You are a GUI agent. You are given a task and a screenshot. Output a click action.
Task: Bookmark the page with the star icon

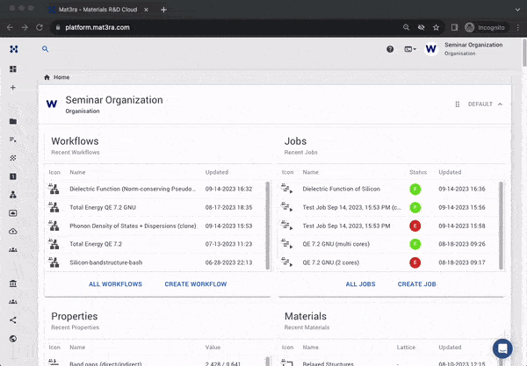pos(436,27)
